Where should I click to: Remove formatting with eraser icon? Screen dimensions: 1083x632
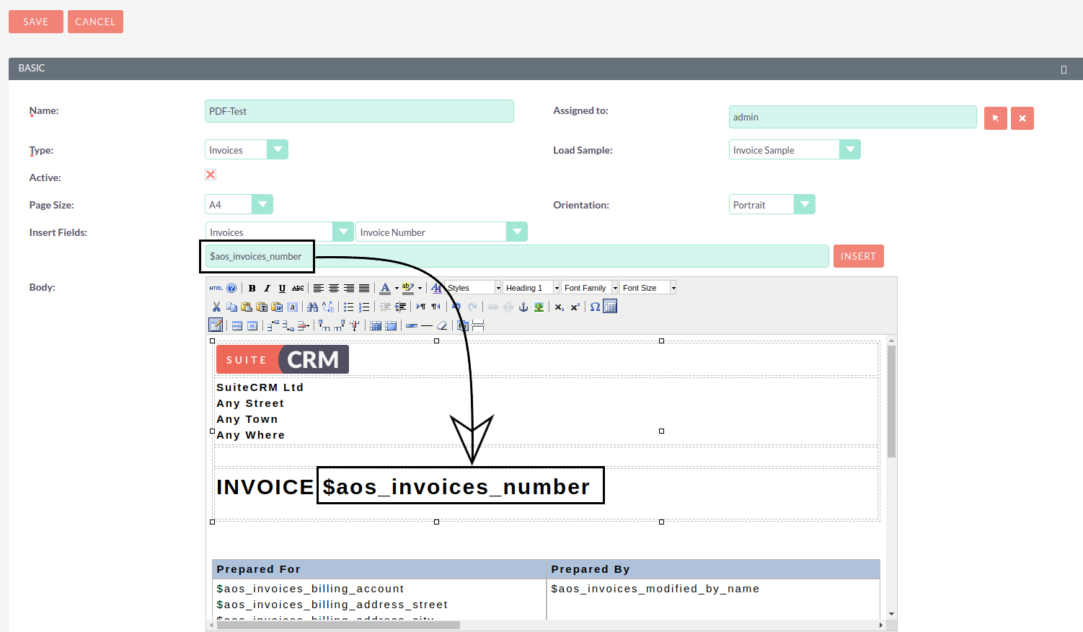click(x=441, y=325)
